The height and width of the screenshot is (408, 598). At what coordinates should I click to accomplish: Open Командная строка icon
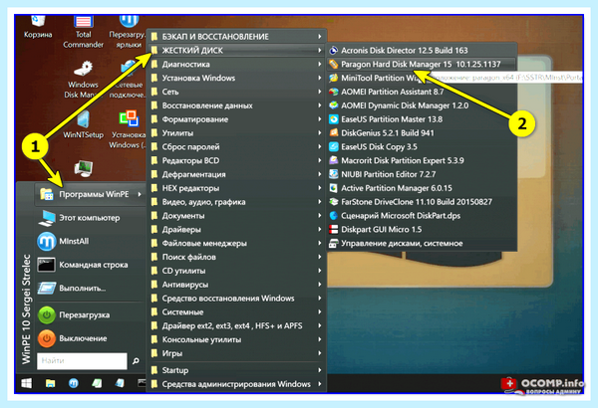pos(47,265)
